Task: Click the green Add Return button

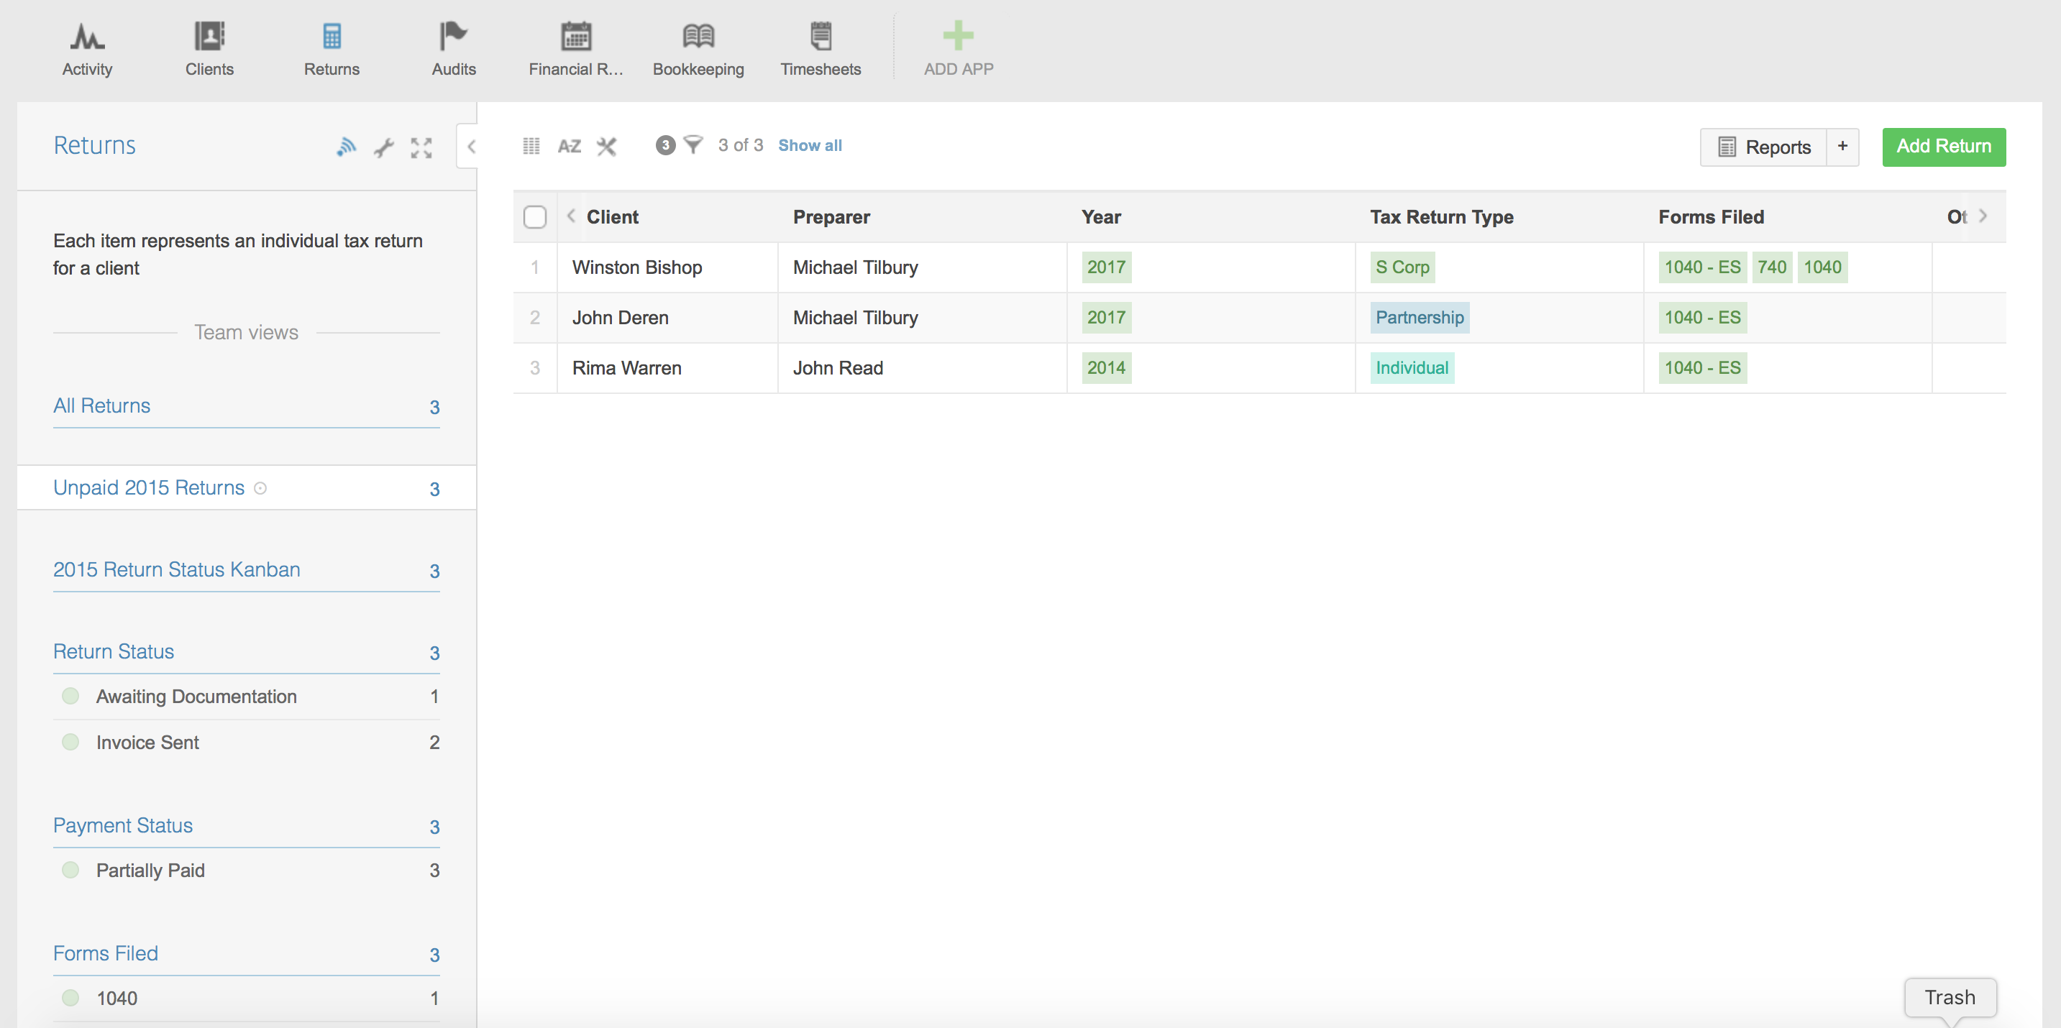Action: pos(1943,147)
